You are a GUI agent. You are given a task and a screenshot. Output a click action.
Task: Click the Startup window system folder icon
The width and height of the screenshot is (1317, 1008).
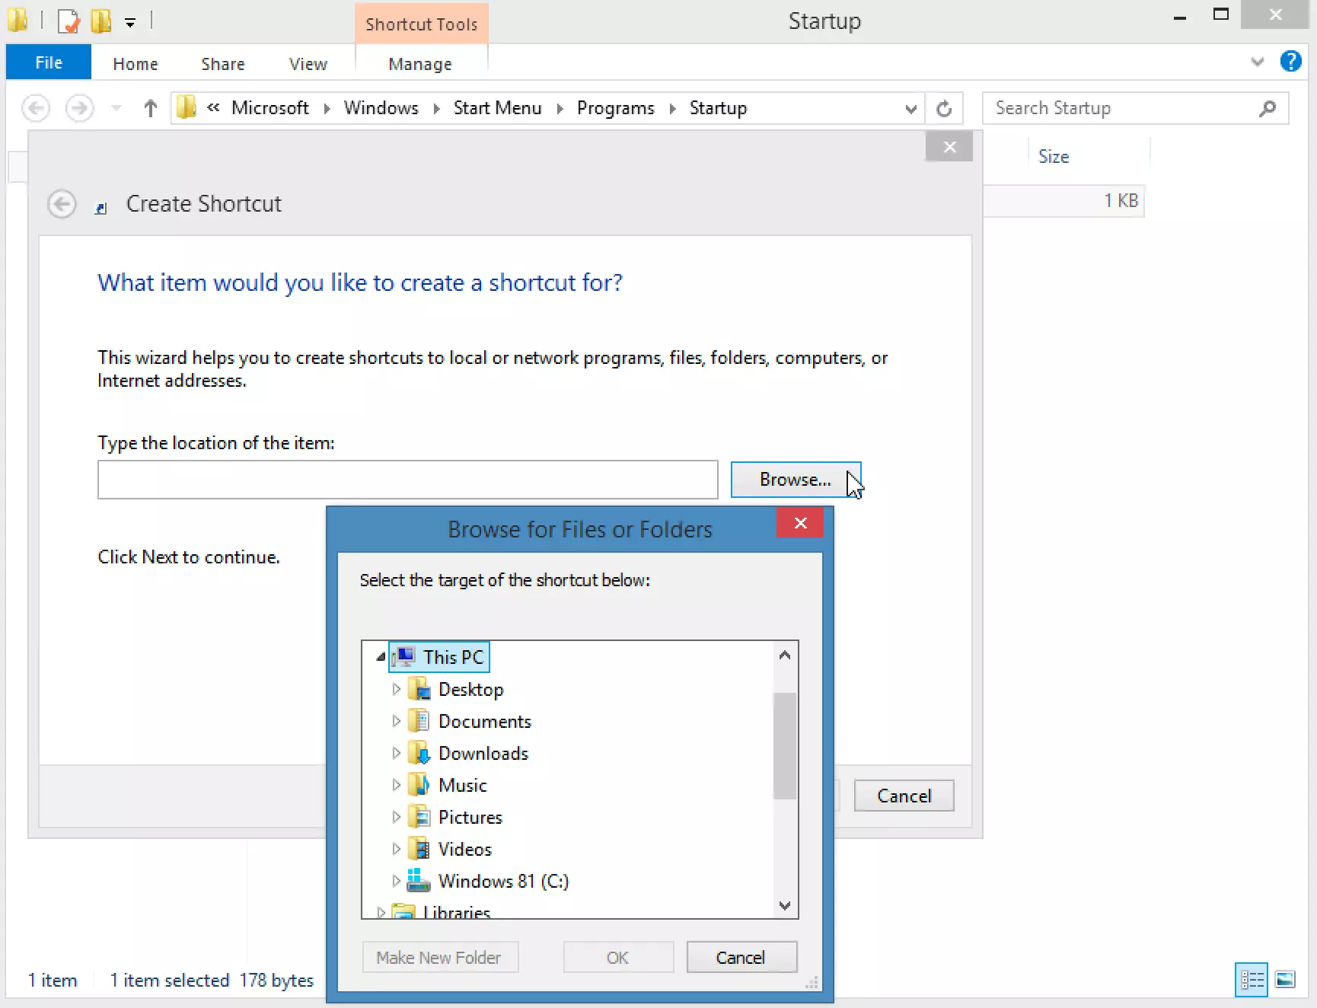tap(18, 21)
